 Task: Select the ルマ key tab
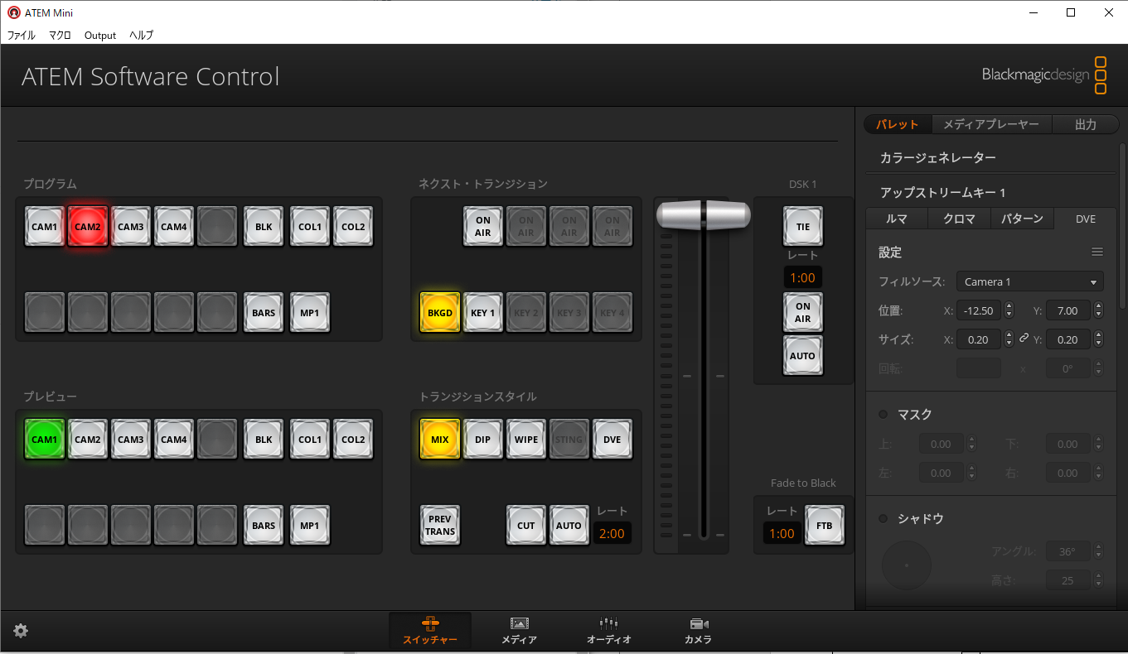point(897,219)
